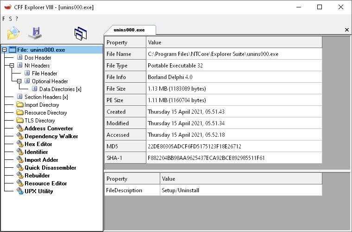This screenshot has height=232, width=352.
Task: Click the cascading windows toolbar icon
Action: (x=81, y=34)
